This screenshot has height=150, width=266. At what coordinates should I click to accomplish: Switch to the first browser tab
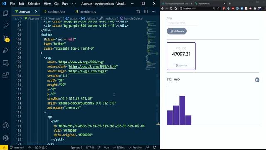[177, 4]
